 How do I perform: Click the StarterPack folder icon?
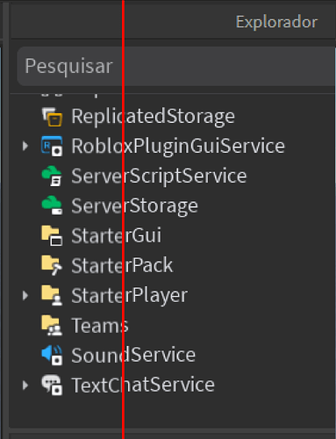coord(52,265)
